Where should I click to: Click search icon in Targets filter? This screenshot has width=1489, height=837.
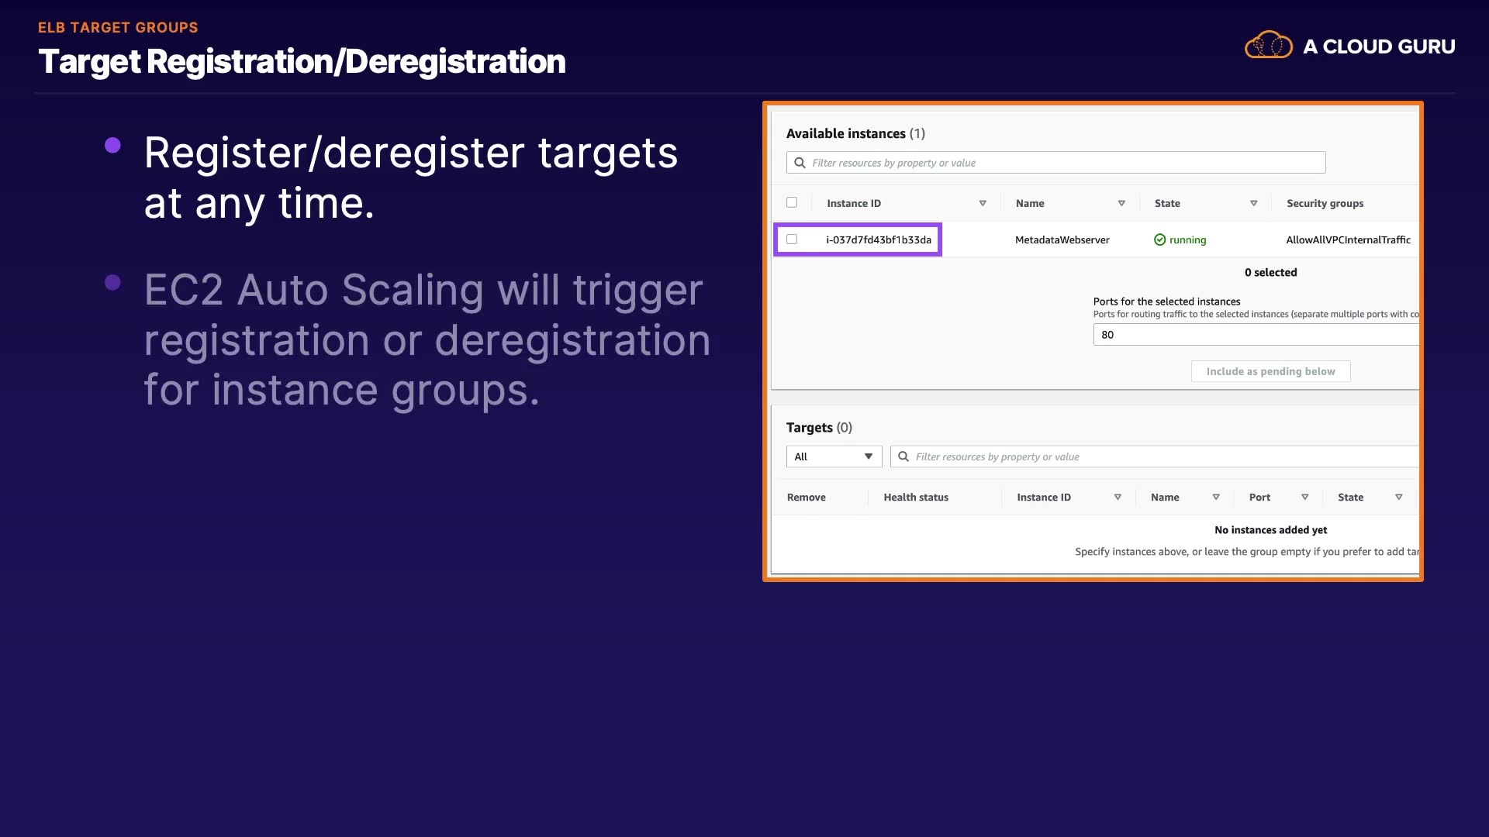coord(903,456)
